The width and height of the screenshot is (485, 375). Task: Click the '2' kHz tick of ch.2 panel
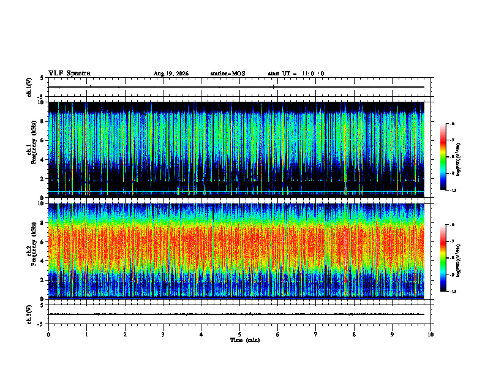coord(43,280)
